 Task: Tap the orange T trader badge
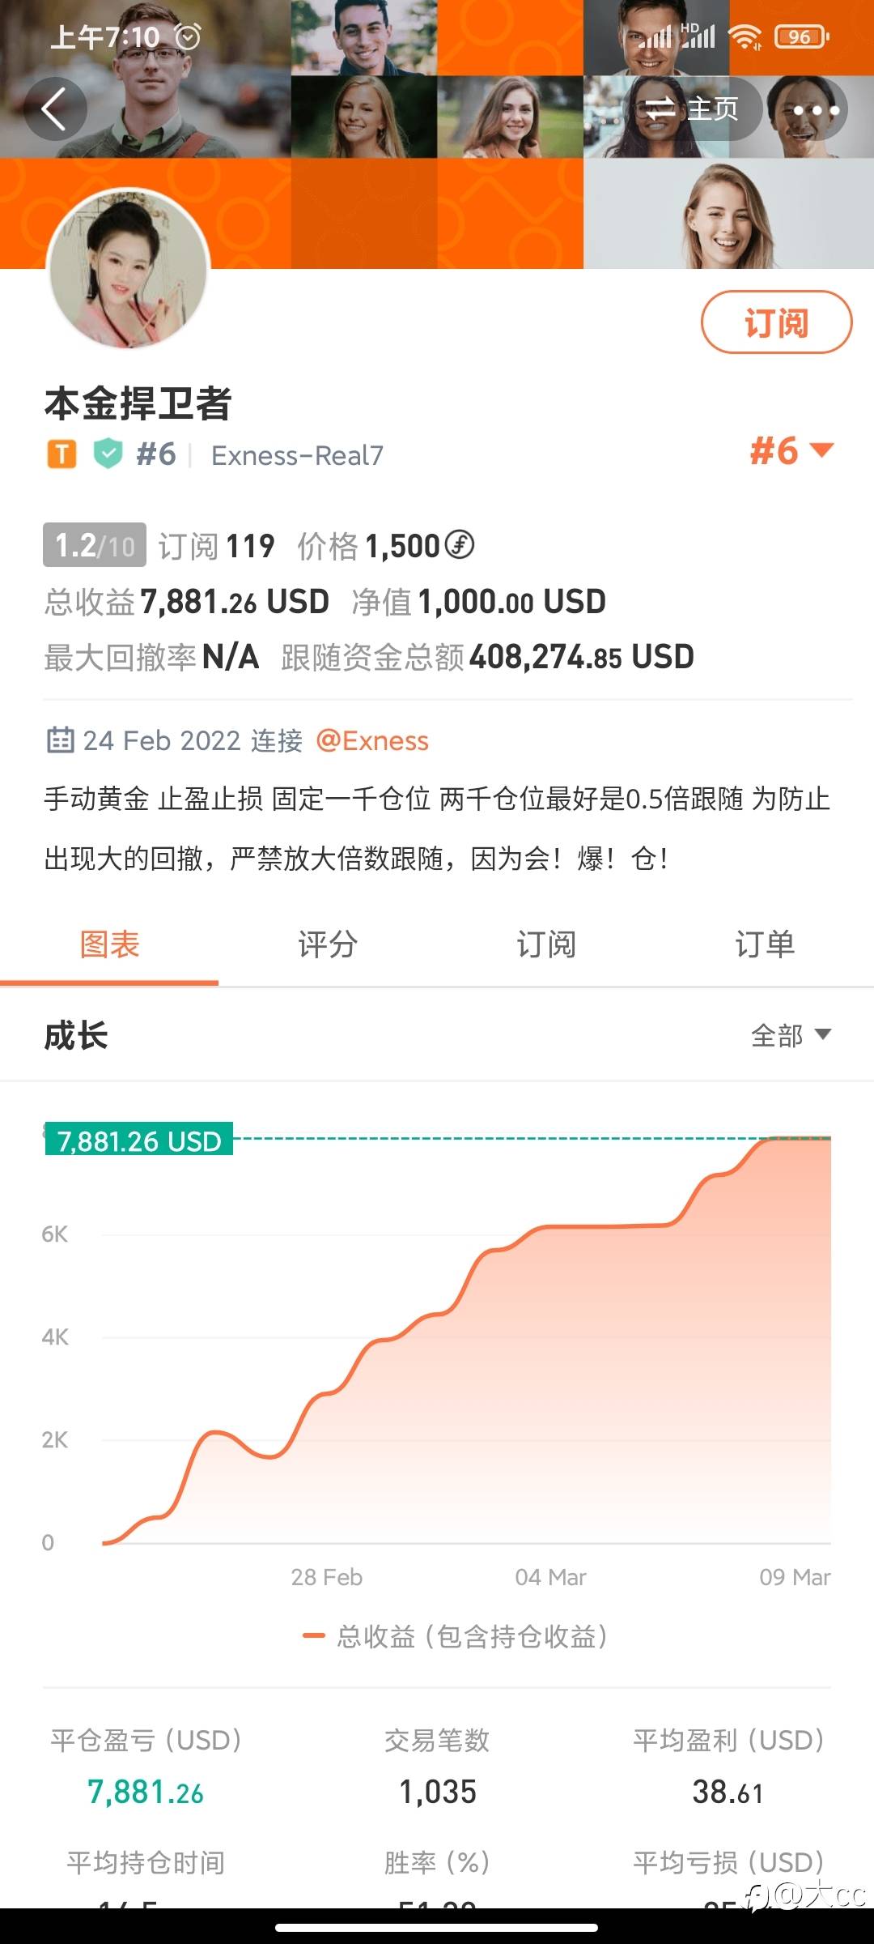62,454
